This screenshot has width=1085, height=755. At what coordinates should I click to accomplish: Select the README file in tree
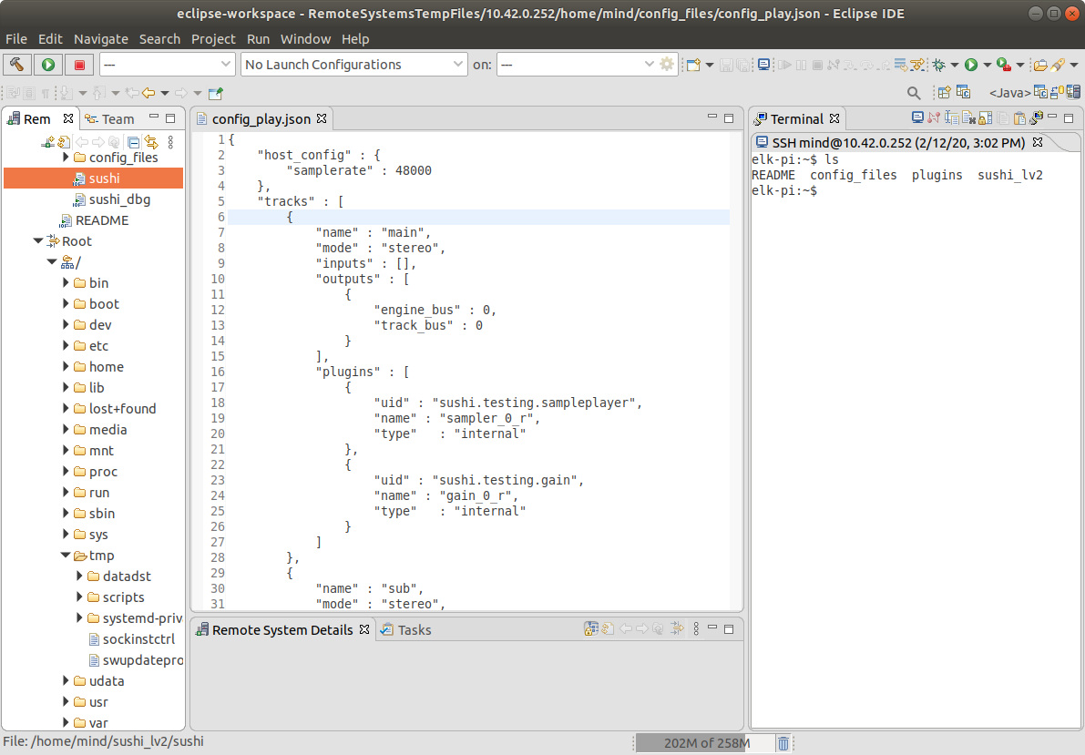point(101,220)
